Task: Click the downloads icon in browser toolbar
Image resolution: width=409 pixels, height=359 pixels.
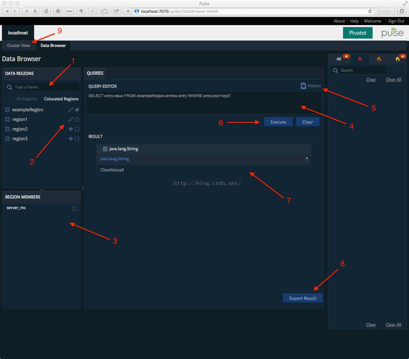Action: 402,11
